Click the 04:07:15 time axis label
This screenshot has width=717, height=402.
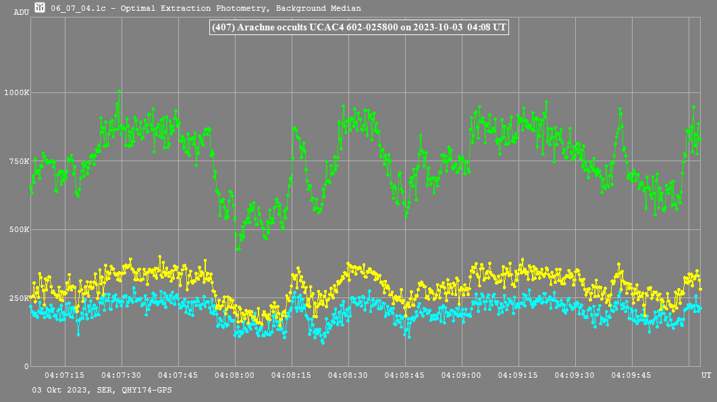pos(65,374)
